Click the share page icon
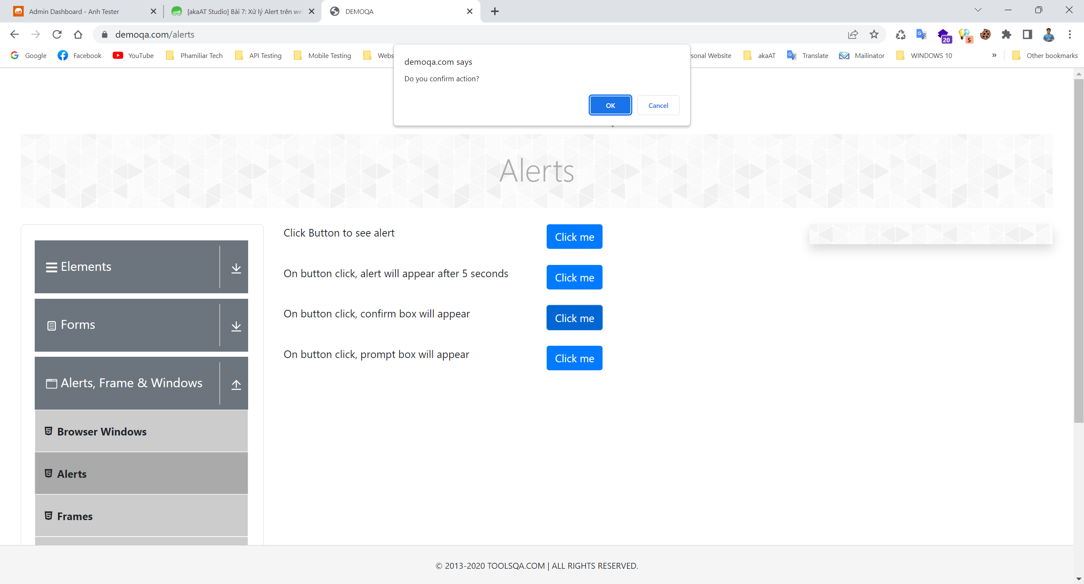 pyautogui.click(x=853, y=34)
